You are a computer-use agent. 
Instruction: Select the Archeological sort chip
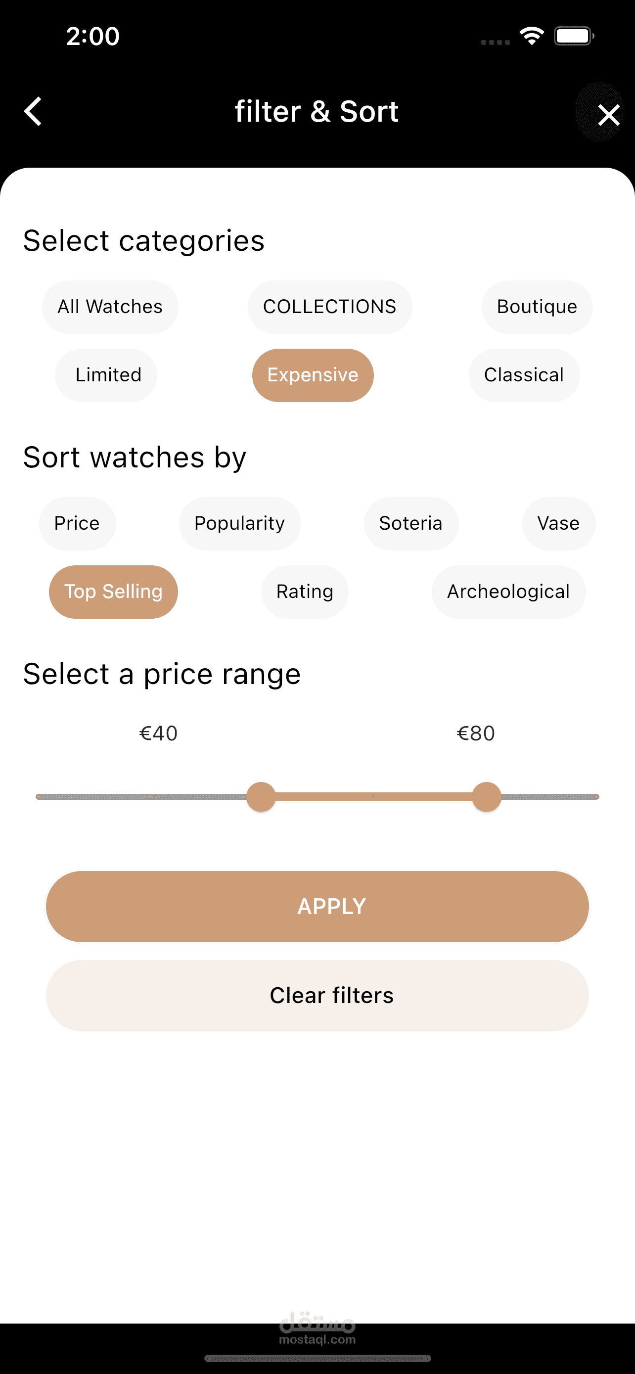(508, 592)
